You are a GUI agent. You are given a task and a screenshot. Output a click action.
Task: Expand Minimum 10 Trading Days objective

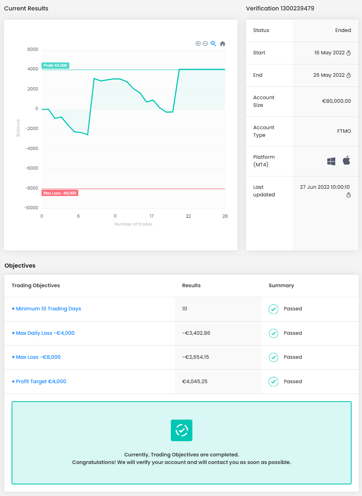(x=46, y=309)
